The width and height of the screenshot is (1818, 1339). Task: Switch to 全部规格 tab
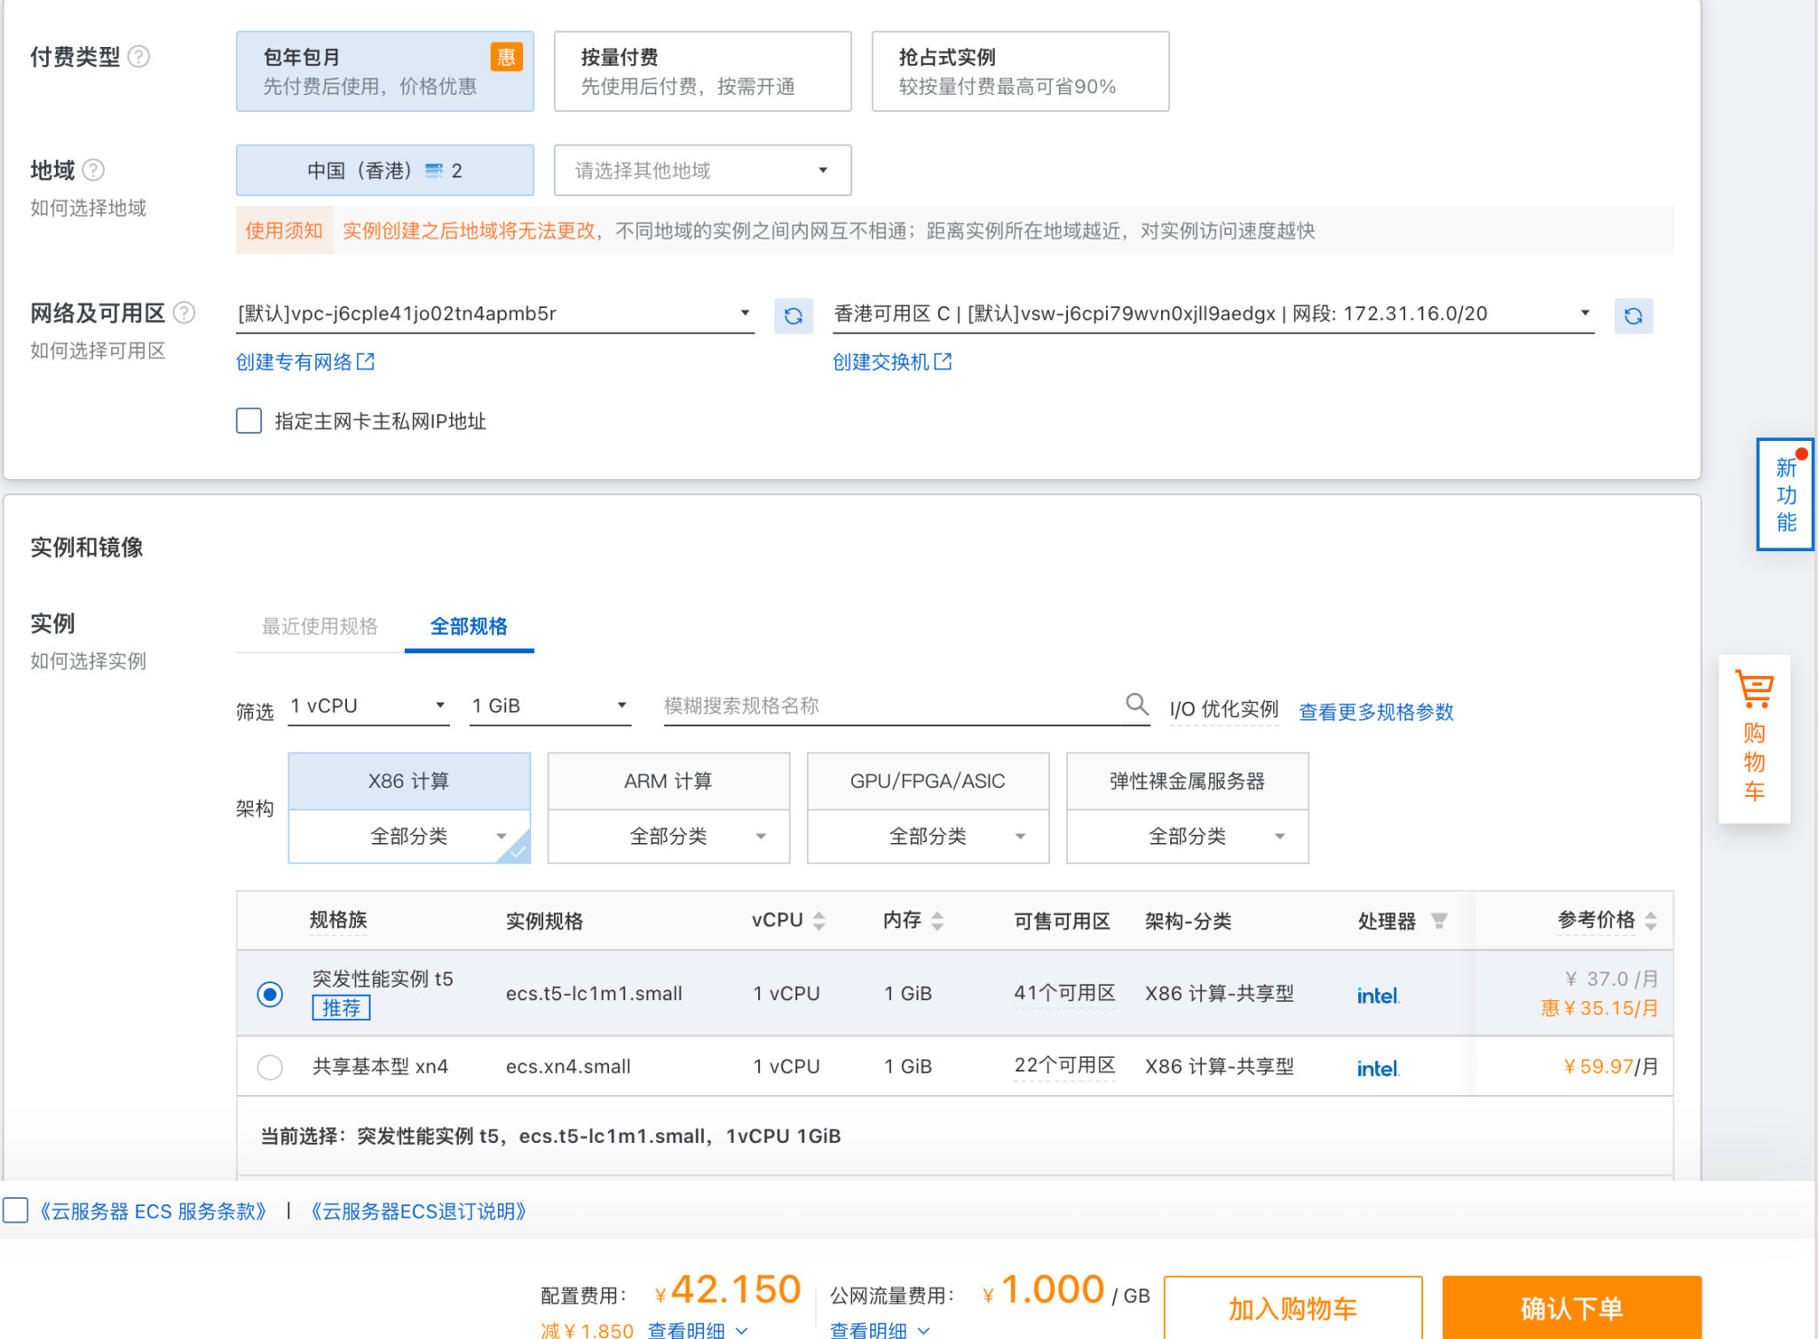(x=469, y=626)
